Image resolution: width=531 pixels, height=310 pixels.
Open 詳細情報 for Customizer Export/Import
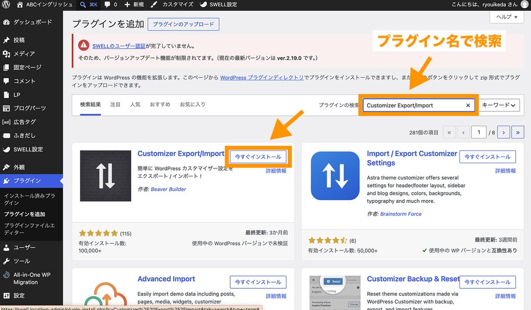coord(276,171)
